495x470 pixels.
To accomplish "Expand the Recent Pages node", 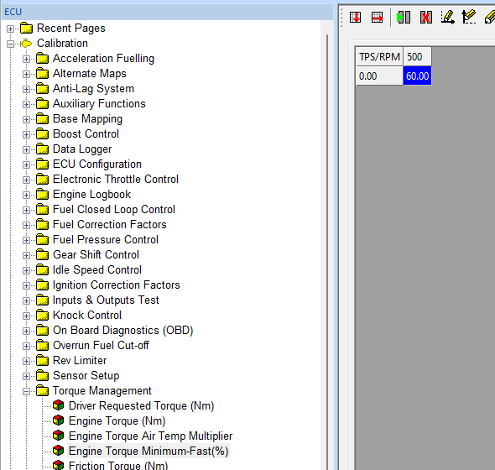I will 10,29.
